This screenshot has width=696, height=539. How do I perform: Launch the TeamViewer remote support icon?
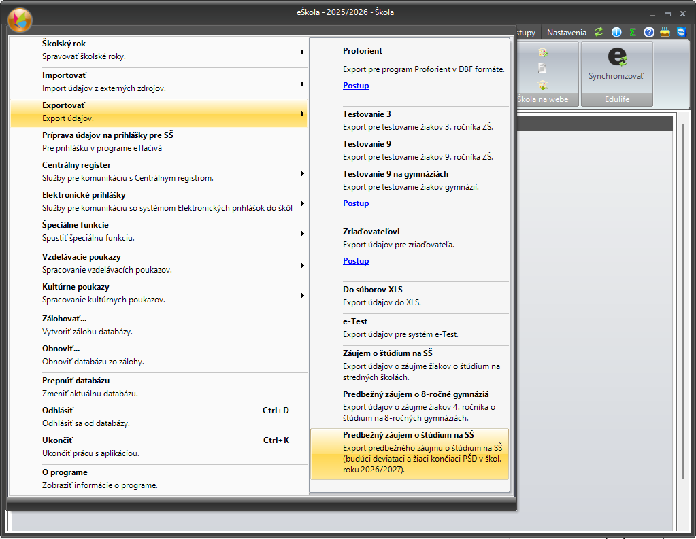click(681, 32)
